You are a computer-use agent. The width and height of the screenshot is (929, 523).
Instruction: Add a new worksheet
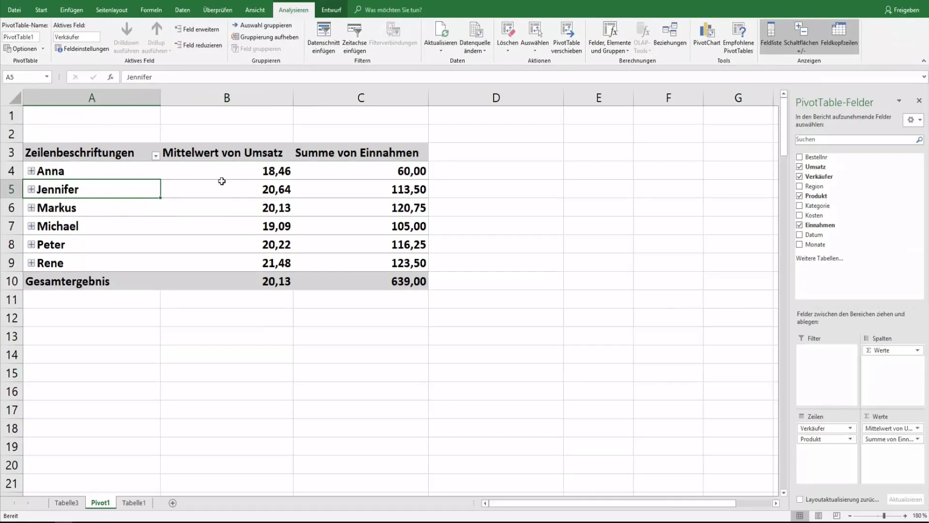tap(172, 503)
